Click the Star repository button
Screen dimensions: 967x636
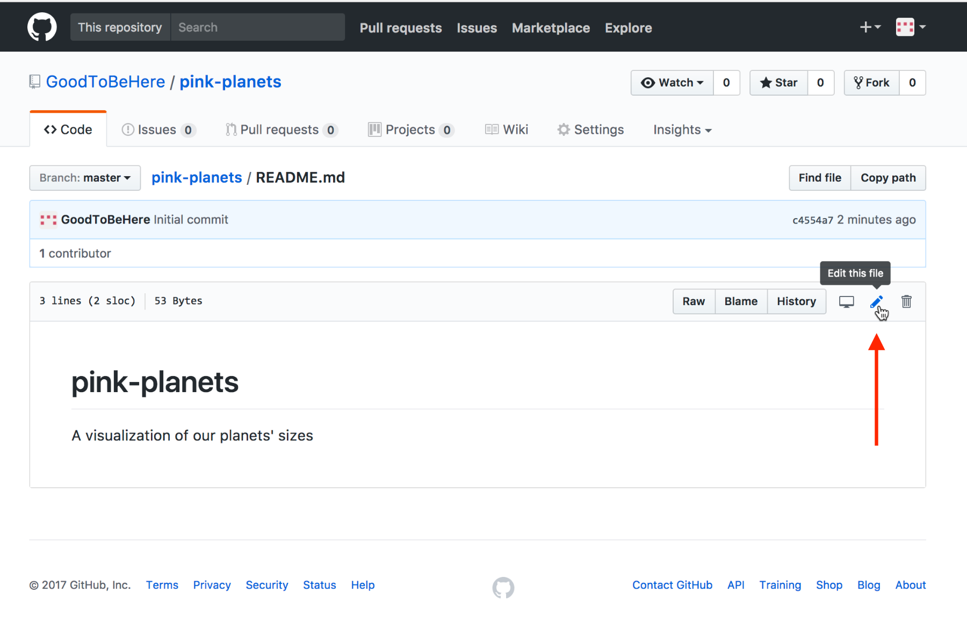tap(778, 83)
